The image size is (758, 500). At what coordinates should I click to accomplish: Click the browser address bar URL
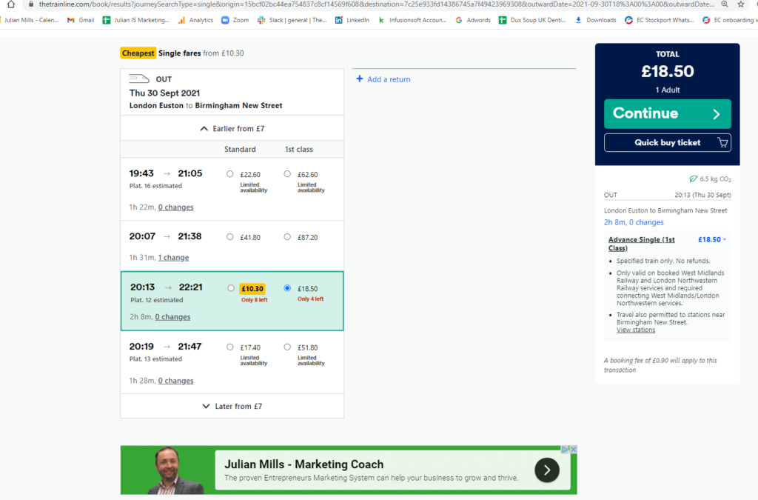[x=376, y=4]
